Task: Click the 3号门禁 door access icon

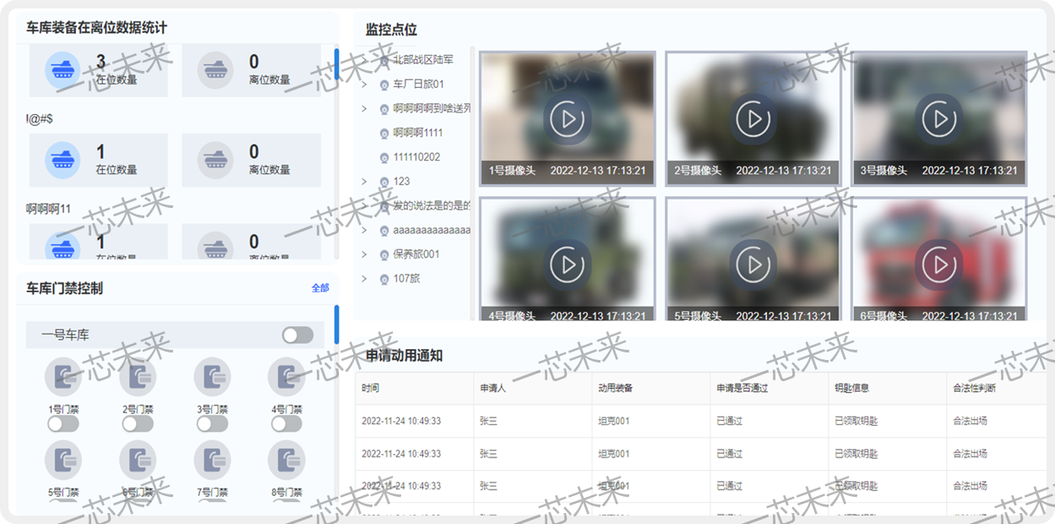Action: (x=212, y=377)
